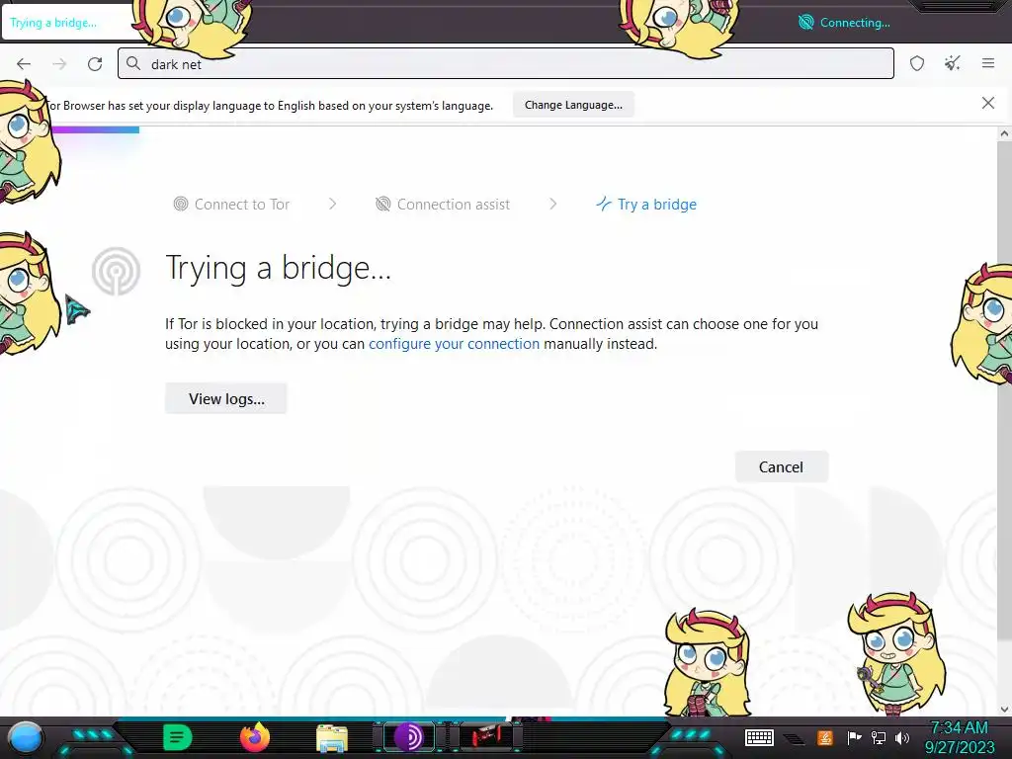The image size is (1012, 759).
Task: Open the on-screen keyboard tray icon
Action: click(759, 737)
